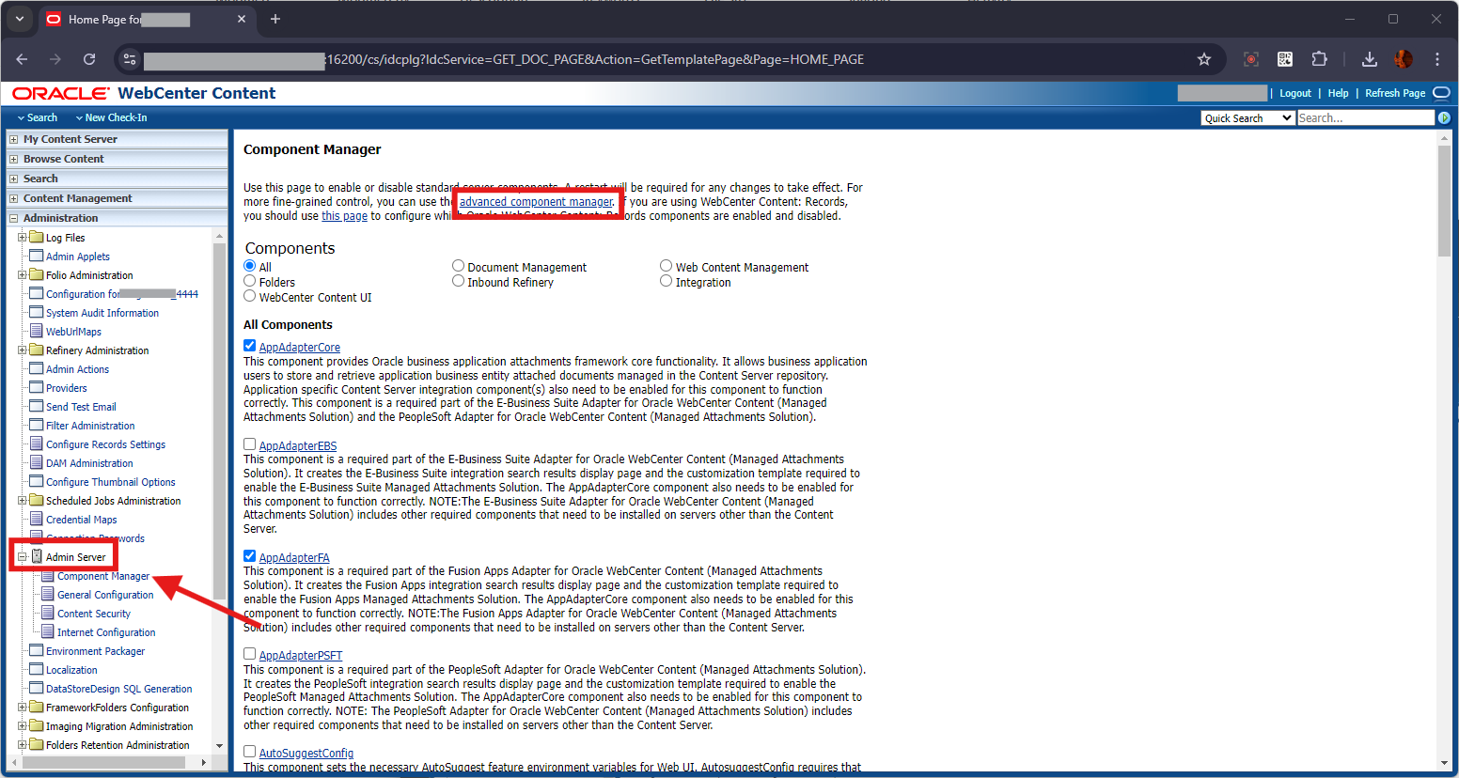Click the Component Manager page icon
The image size is (1459, 778).
48,575
